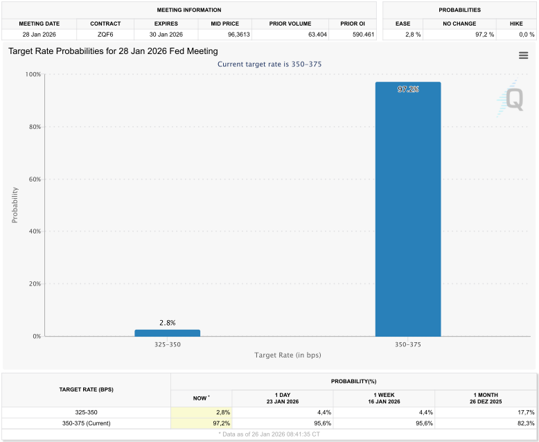Click the chart title for 28 Jan 2026 meeting
This screenshot has width=539, height=442.
pos(113,51)
